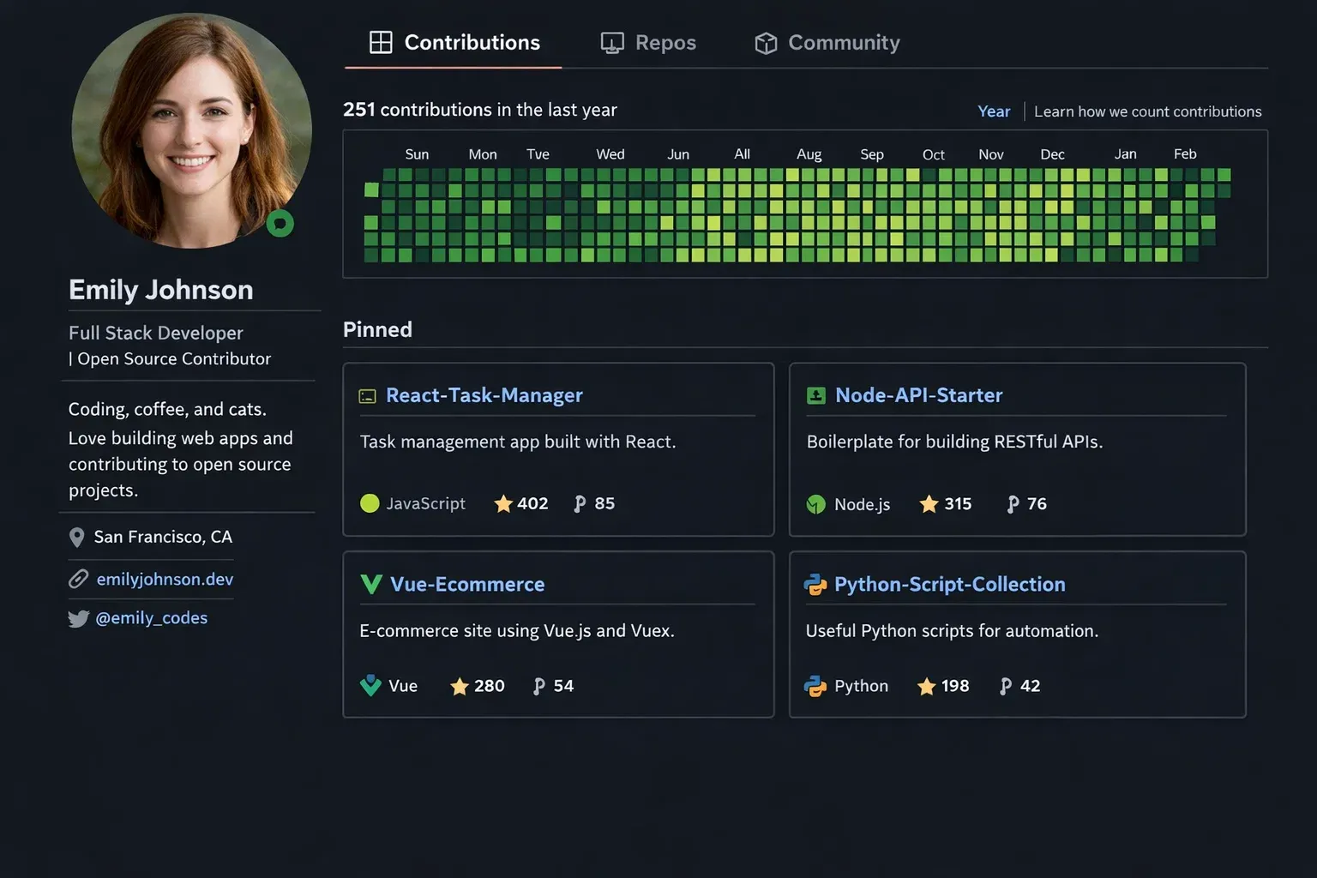Open 'Learn how we count contributions' link
Image resolution: width=1317 pixels, height=878 pixels.
(1147, 111)
